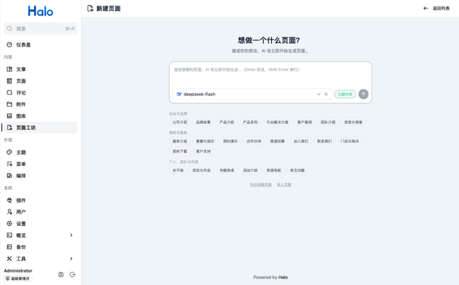The height and width of the screenshot is (285, 459).
Task: Choose the 客户案例 template chip
Action: pos(305,122)
